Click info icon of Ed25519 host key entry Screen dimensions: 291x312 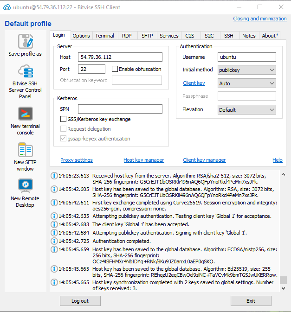54,269
